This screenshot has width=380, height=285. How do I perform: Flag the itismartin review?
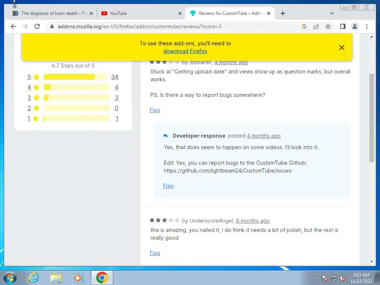pos(155,110)
